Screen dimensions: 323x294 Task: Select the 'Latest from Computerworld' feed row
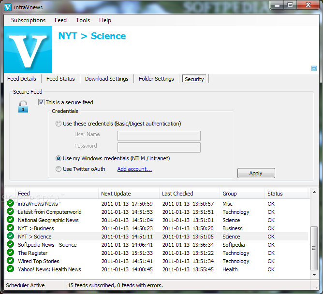pyautogui.click(x=157, y=212)
